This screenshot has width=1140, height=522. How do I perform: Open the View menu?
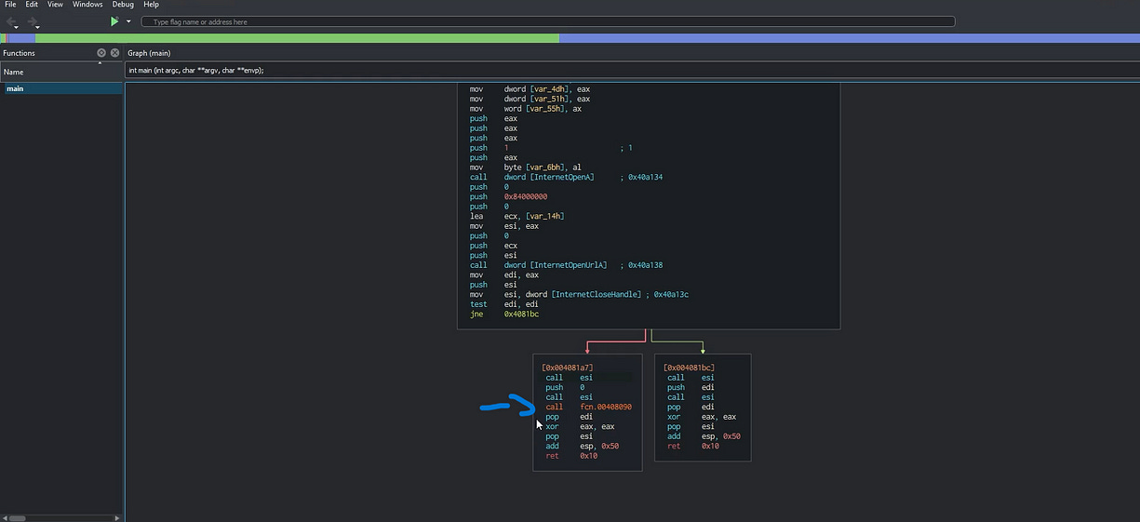[x=55, y=5]
